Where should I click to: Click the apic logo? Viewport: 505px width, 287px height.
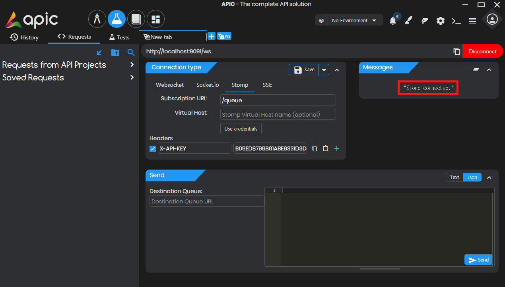[31, 20]
